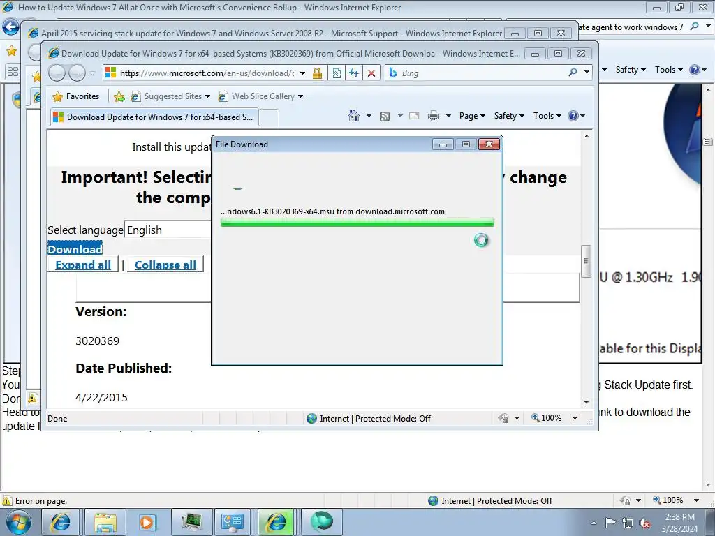715x536 pixels.
Task: Click the Version number 3020369 text
Action: point(97,341)
